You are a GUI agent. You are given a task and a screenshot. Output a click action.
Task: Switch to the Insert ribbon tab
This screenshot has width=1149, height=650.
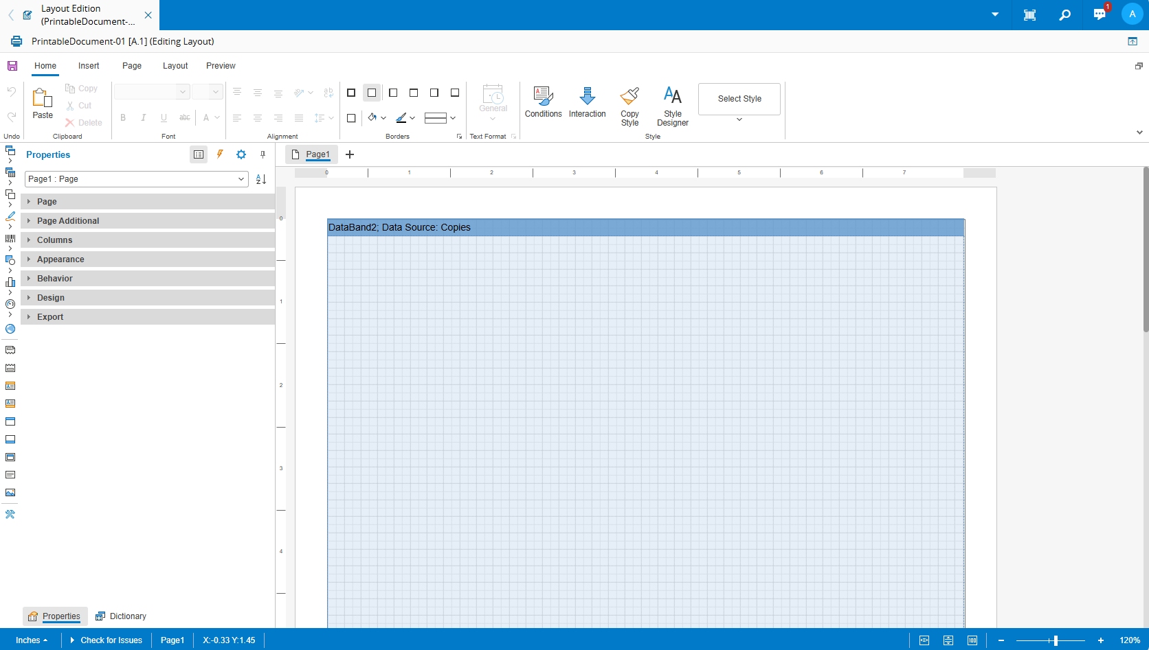coord(89,66)
